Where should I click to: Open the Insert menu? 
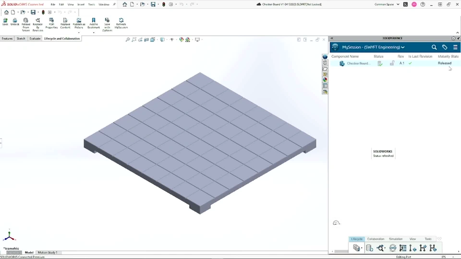click(x=81, y=4)
